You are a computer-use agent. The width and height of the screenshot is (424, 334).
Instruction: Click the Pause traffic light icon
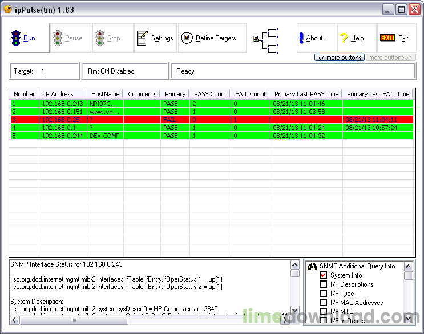pyautogui.click(x=58, y=38)
